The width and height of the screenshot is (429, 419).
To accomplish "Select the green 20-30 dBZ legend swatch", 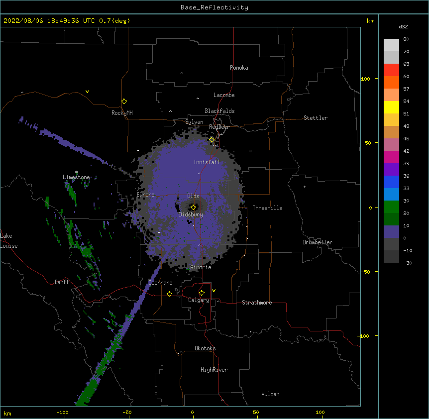I will coord(391,207).
